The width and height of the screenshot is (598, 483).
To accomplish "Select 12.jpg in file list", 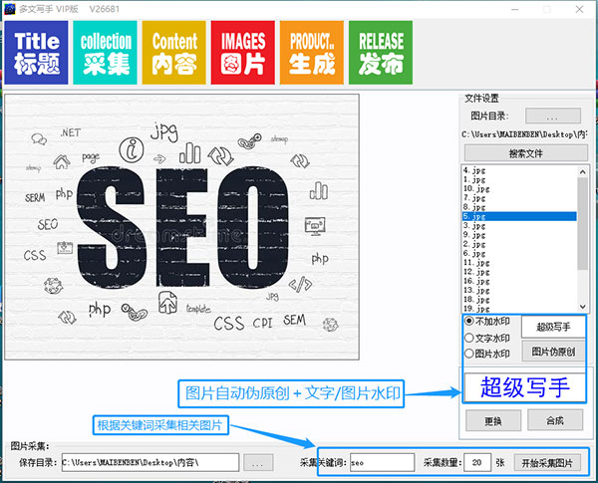I will [x=519, y=272].
